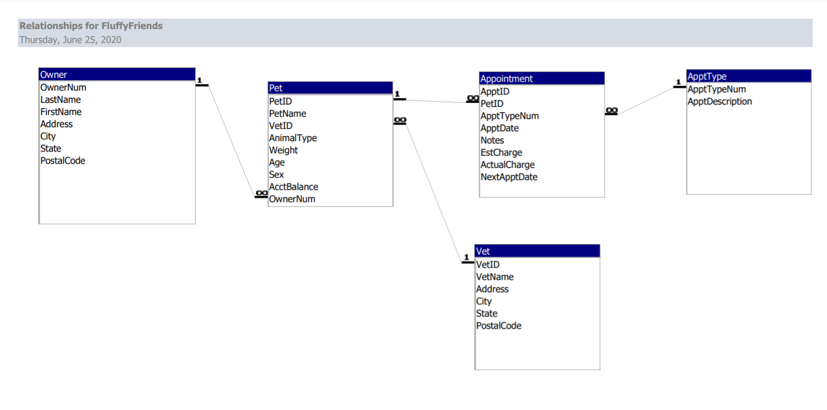The width and height of the screenshot is (827, 410).
Task: Select the Owner table title bar
Action: [x=116, y=74]
